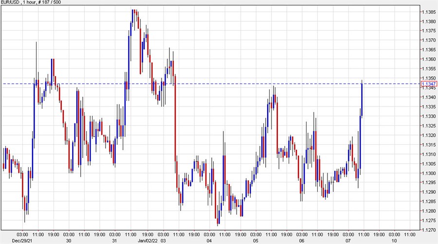Viewport: 438px width, 244px height.
Task: Click the 1.1290 price axis label
Action: [429, 192]
